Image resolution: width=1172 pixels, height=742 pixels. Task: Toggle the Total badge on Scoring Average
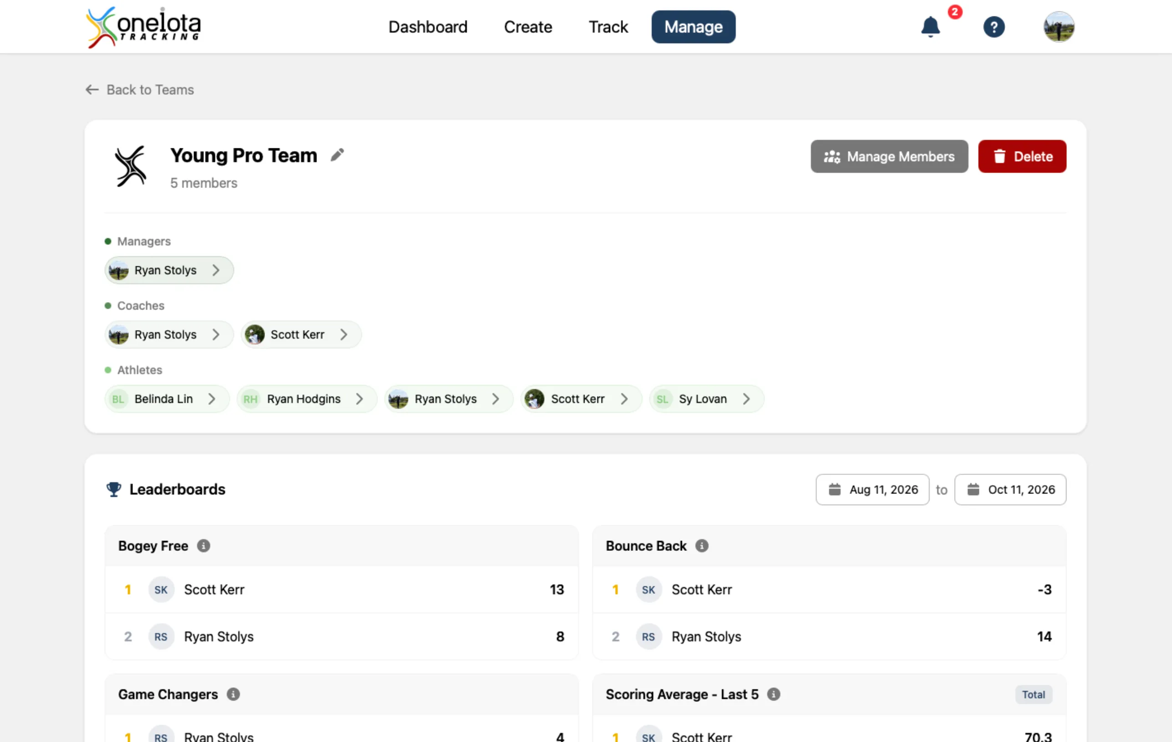1033,694
